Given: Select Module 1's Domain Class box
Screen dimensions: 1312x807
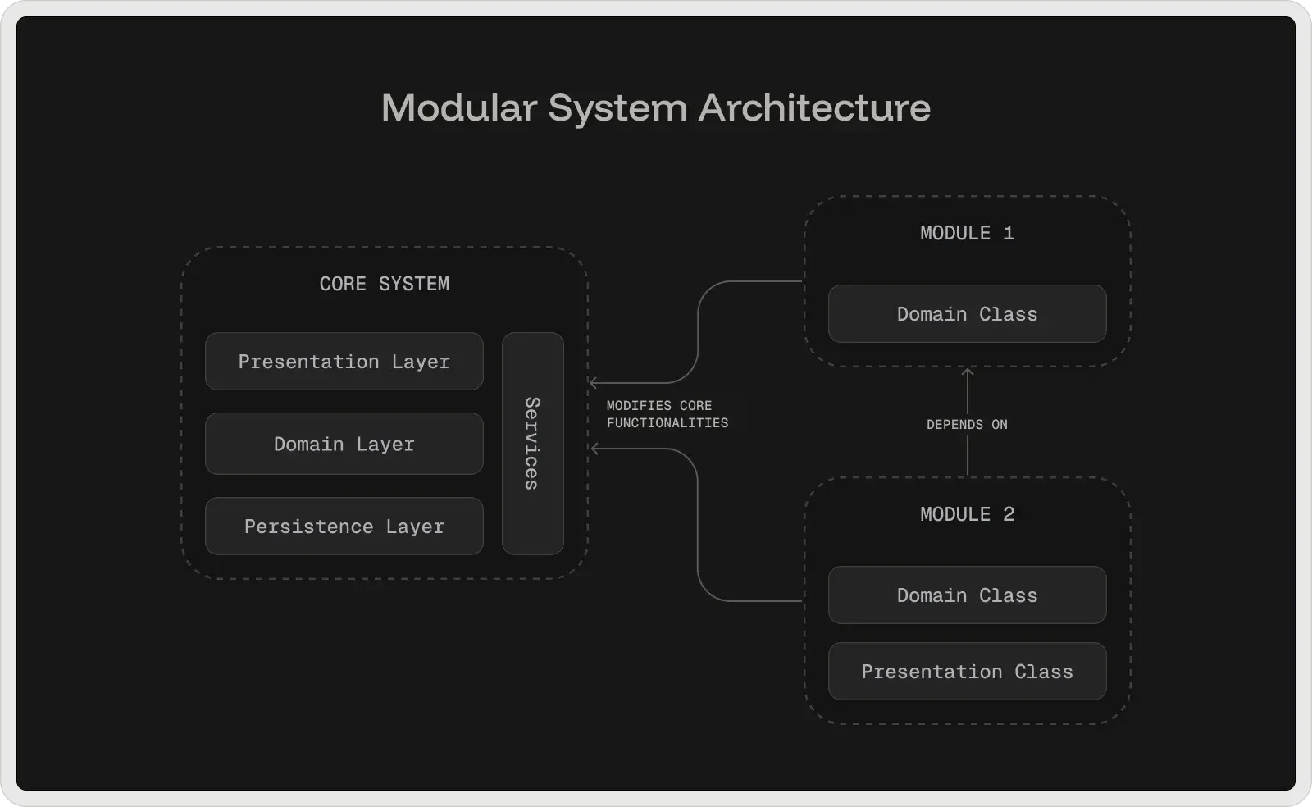Looking at the screenshot, I should pos(968,314).
